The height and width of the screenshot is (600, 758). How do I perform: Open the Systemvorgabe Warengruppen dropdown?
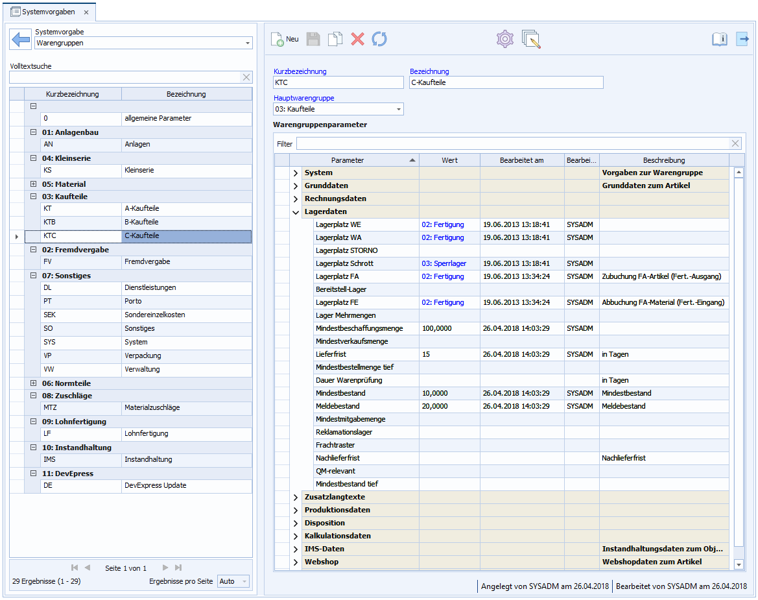pyautogui.click(x=248, y=43)
